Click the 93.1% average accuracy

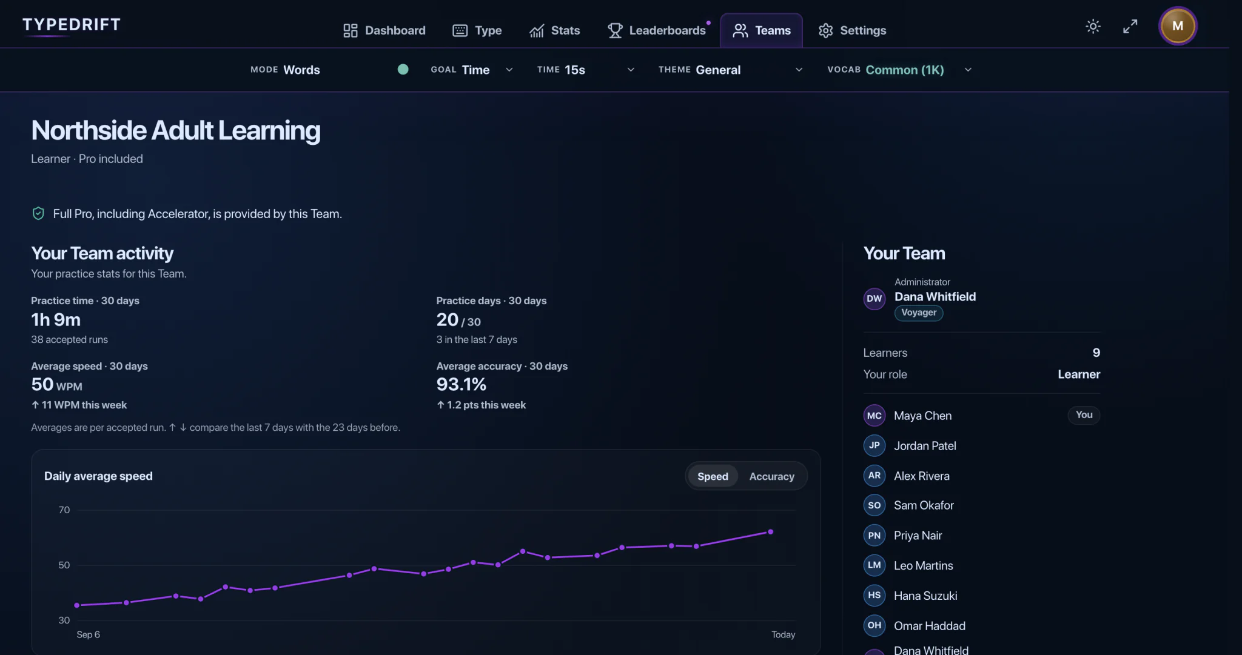coord(462,384)
